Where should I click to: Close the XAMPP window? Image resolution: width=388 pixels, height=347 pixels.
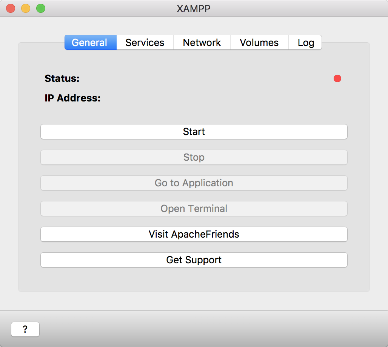pyautogui.click(x=11, y=8)
